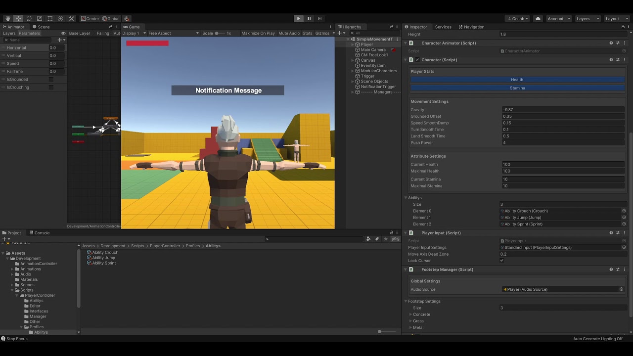Toggle Mute Audio in Game view
The width and height of the screenshot is (633, 356).
pos(289,33)
